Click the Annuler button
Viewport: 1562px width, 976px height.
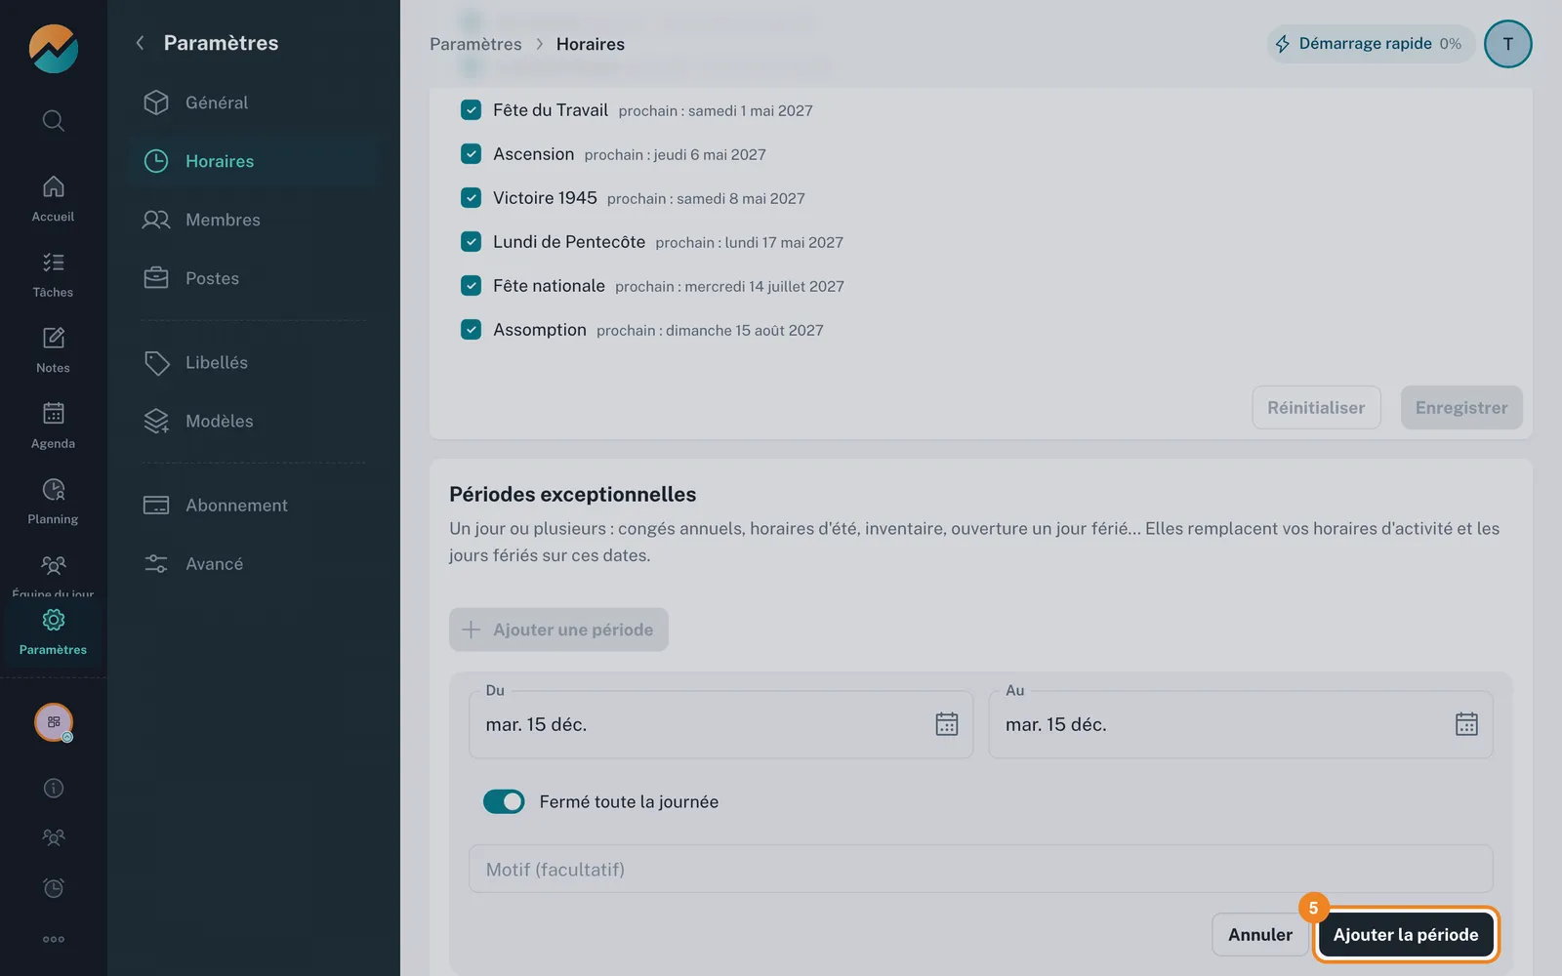tap(1260, 935)
